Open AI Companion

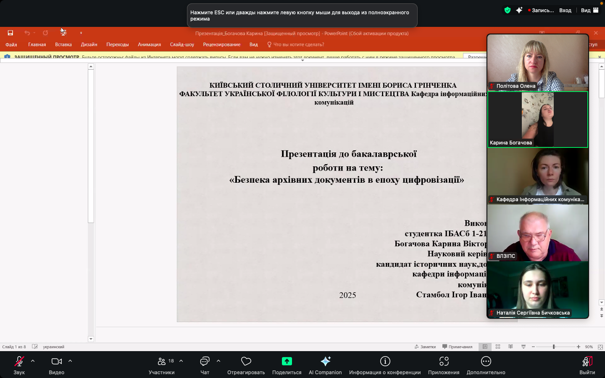(325, 362)
